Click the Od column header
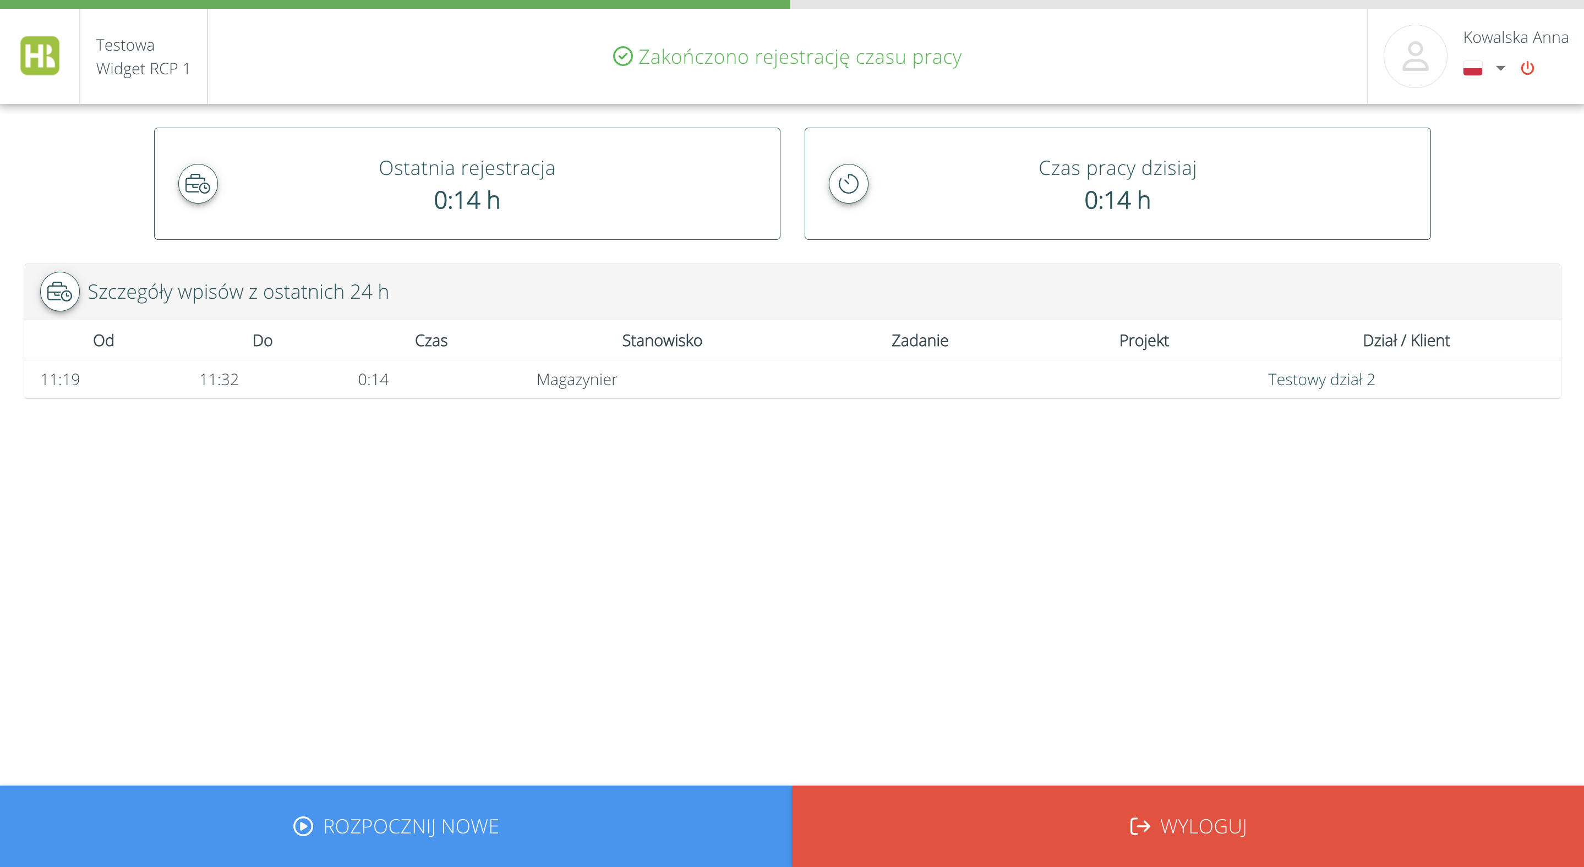Viewport: 1584px width, 867px height. [x=103, y=341]
